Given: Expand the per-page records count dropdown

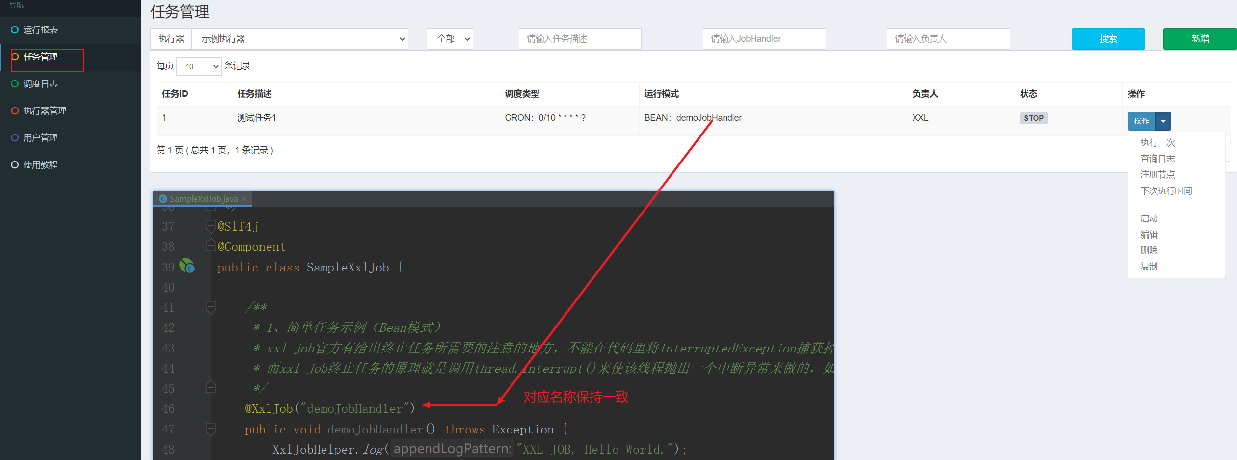Looking at the screenshot, I should pos(199,66).
